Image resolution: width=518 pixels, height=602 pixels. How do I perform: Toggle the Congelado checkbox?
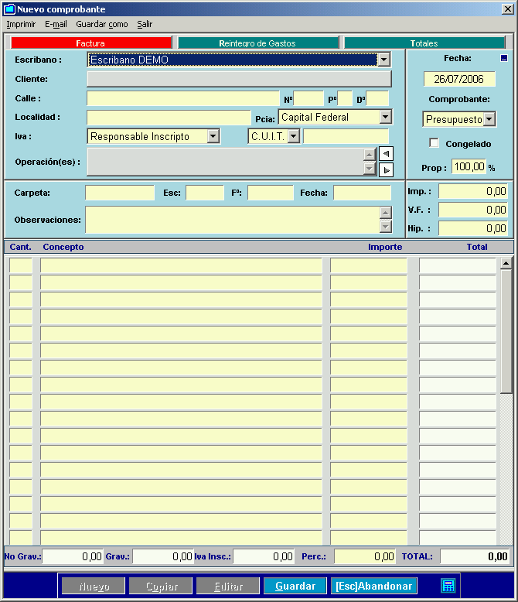(434, 143)
